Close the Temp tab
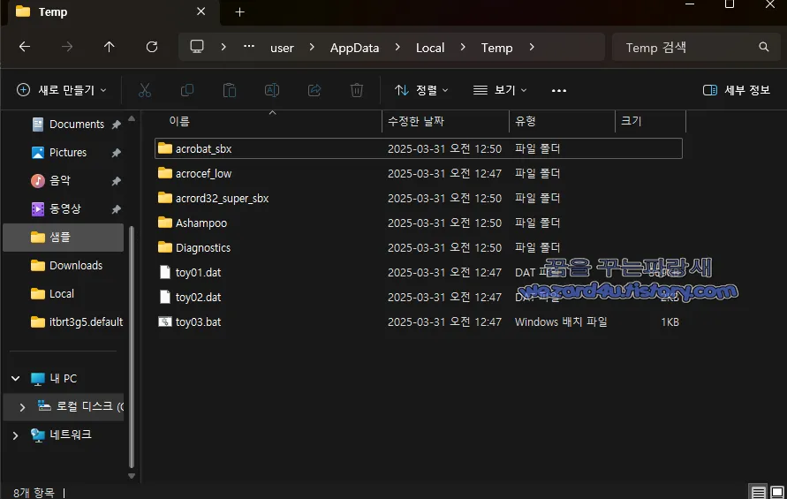Image resolution: width=787 pixels, height=499 pixels. pos(201,11)
